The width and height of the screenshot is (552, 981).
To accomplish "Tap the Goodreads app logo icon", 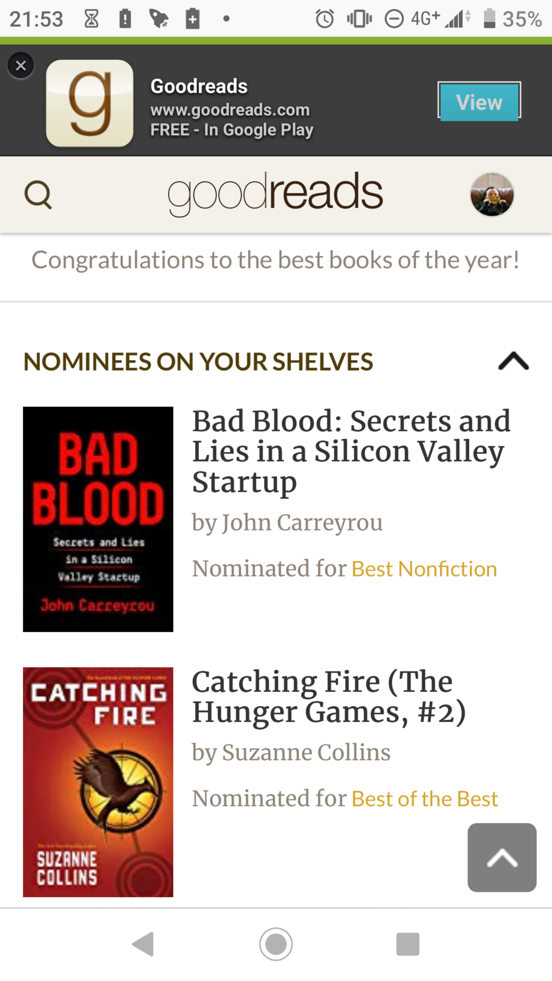I will (x=89, y=103).
